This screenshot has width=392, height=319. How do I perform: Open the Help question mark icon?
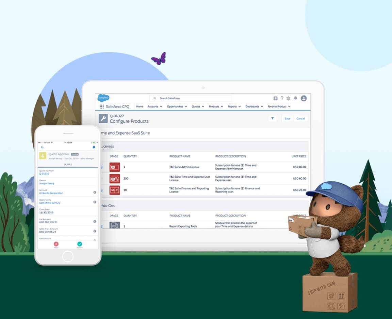click(x=282, y=98)
